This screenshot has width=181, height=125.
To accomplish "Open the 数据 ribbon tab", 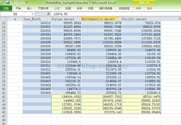I will tap(68, 8).
